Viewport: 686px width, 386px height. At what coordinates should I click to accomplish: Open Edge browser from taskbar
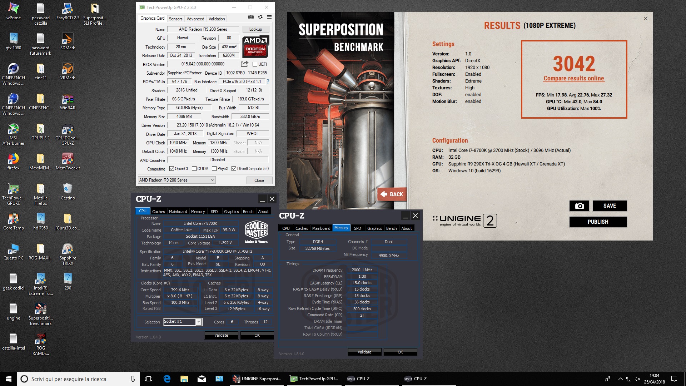pyautogui.click(x=167, y=379)
